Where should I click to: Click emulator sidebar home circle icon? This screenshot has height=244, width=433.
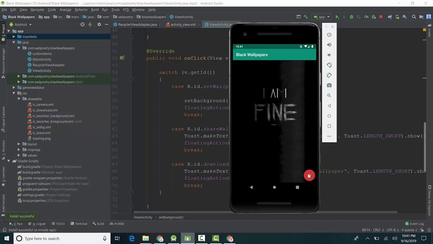pos(329,116)
